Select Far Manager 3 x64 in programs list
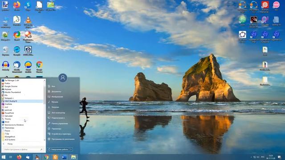 (x=22, y=80)
